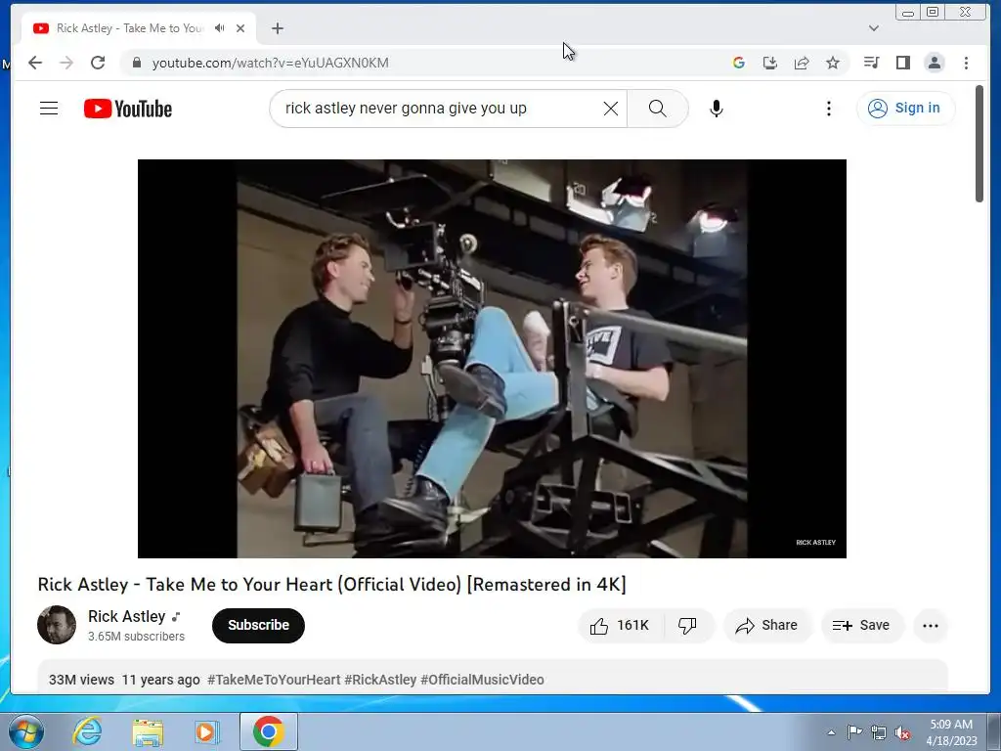Open the YouTube guide hamburger menu
The image size is (1001, 751).
(49, 109)
